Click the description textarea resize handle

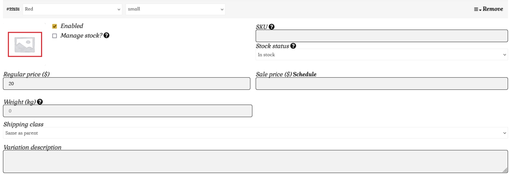point(505,170)
